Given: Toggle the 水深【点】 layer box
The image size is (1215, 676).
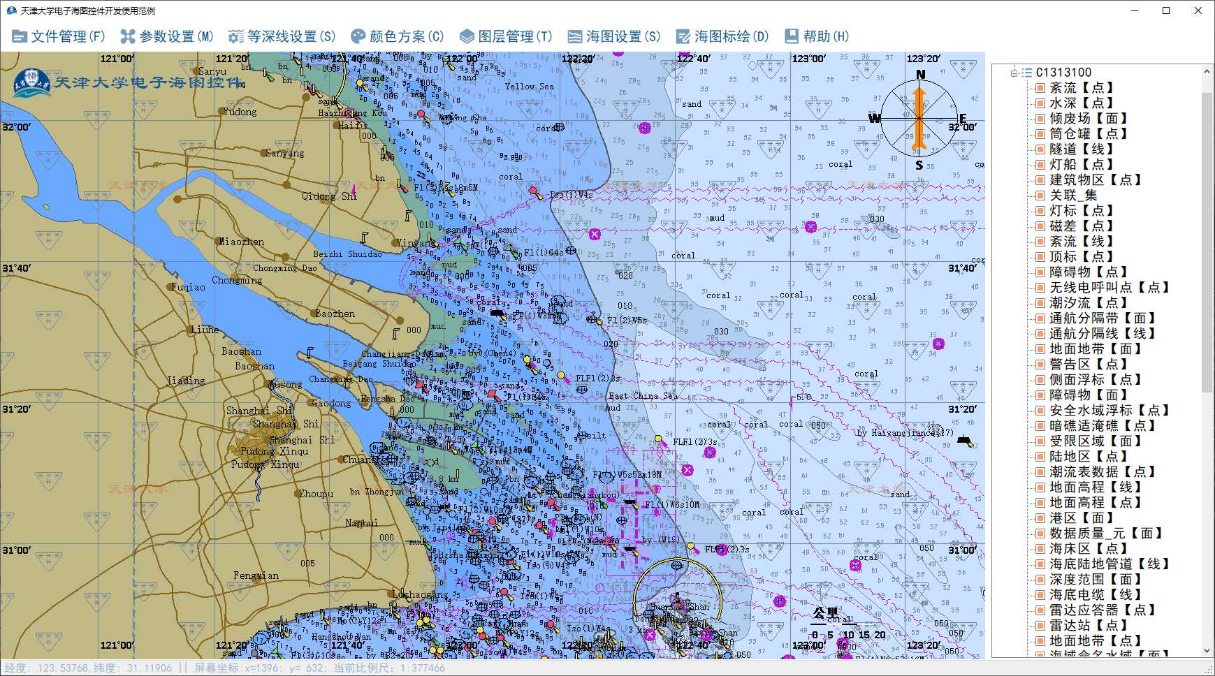Looking at the screenshot, I should [1040, 103].
